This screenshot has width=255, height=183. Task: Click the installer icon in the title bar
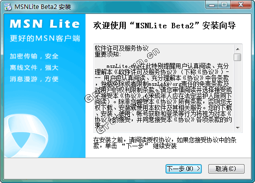coord(8,7)
